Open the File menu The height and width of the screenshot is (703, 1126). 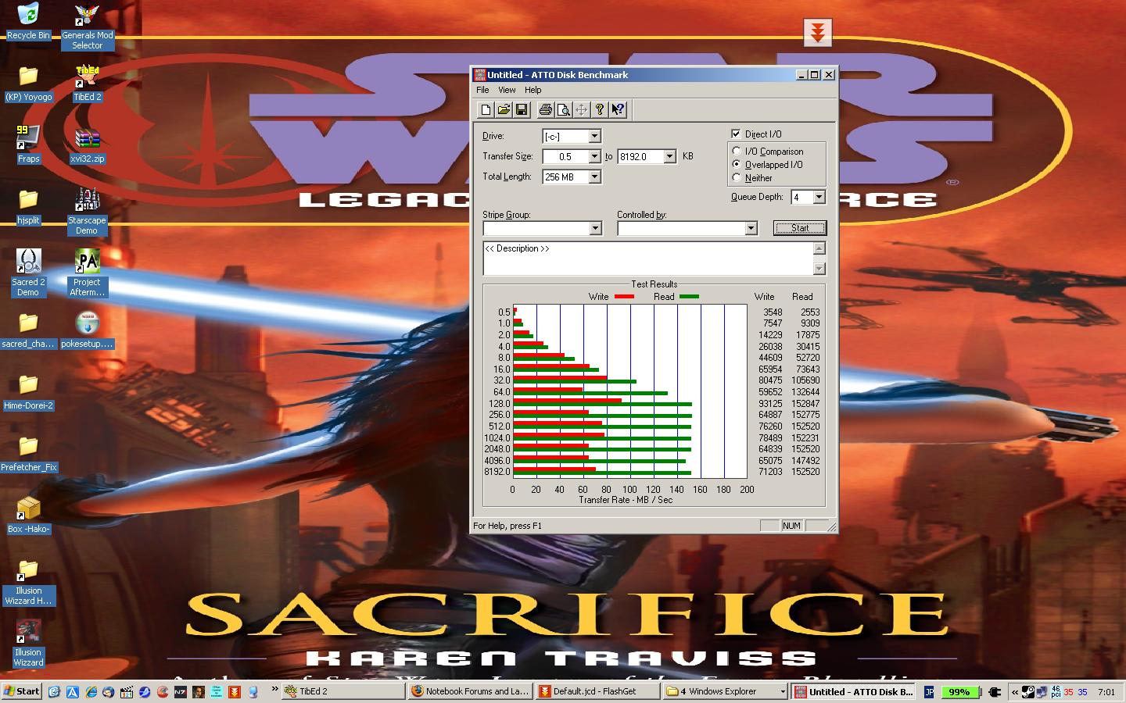(x=482, y=90)
